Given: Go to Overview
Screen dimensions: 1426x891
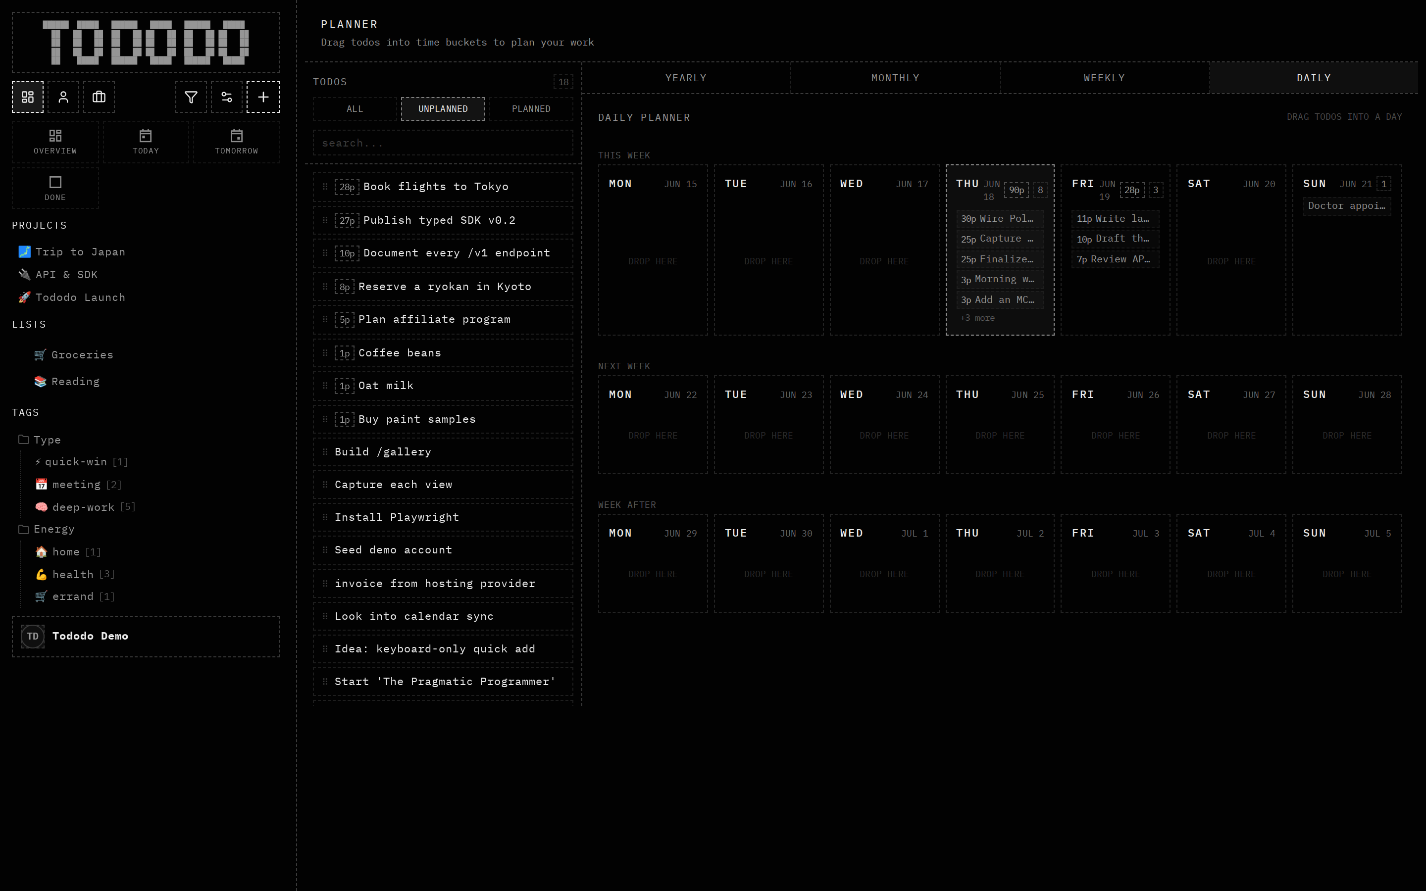Looking at the screenshot, I should [55, 142].
